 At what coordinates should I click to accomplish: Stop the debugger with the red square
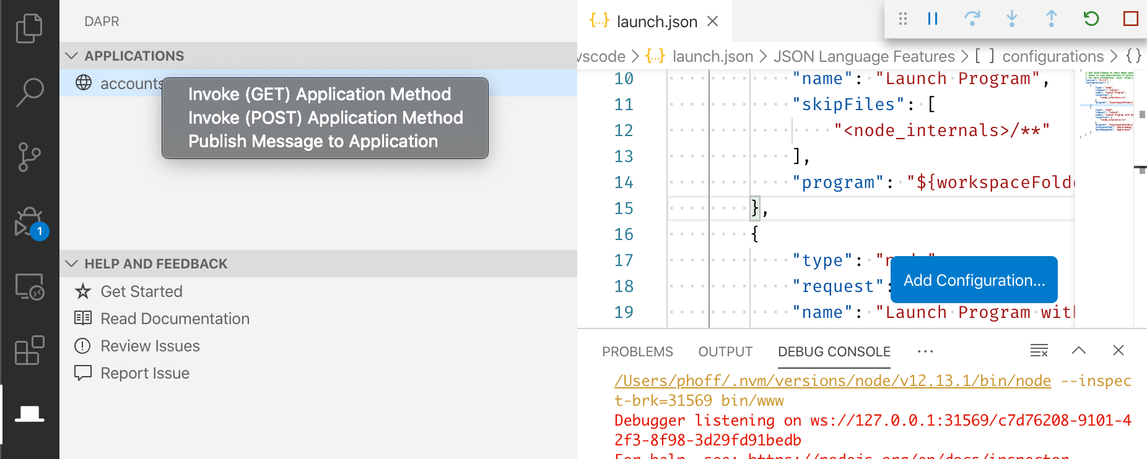point(1130,19)
